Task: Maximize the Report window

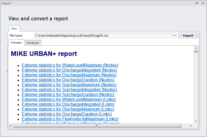Action: [x=197, y=3]
